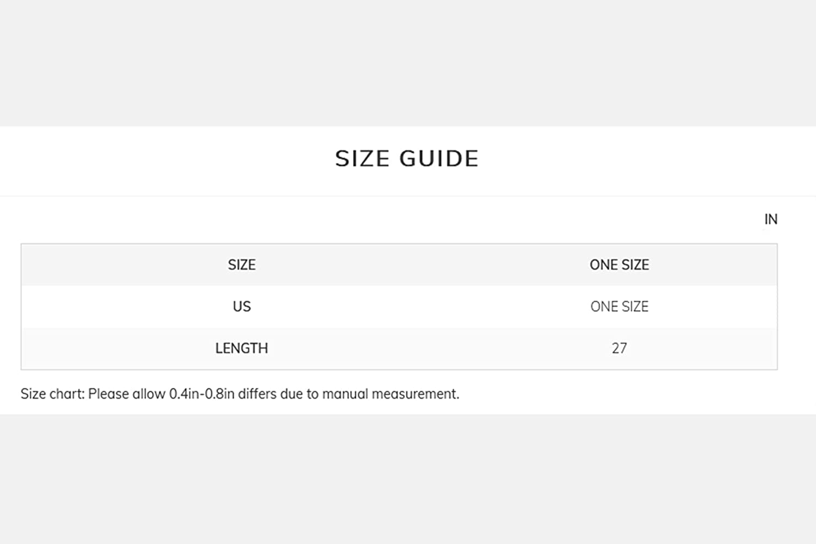Click the word SIZE in title
816x544 pixels.
(362, 159)
